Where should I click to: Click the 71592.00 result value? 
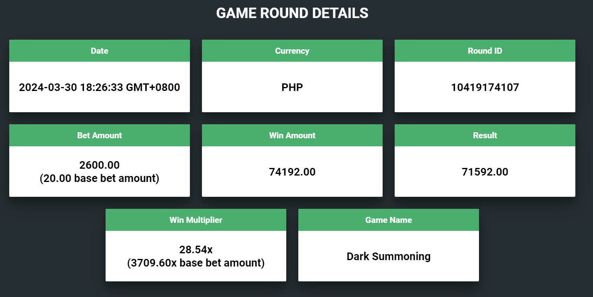(x=485, y=172)
